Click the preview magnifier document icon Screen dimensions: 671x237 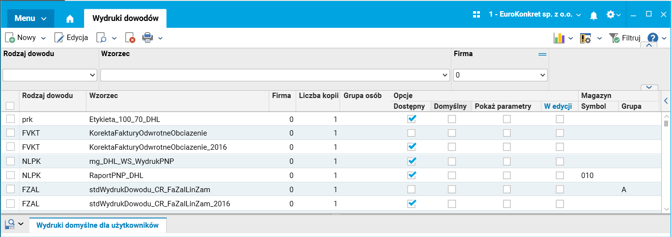point(102,38)
